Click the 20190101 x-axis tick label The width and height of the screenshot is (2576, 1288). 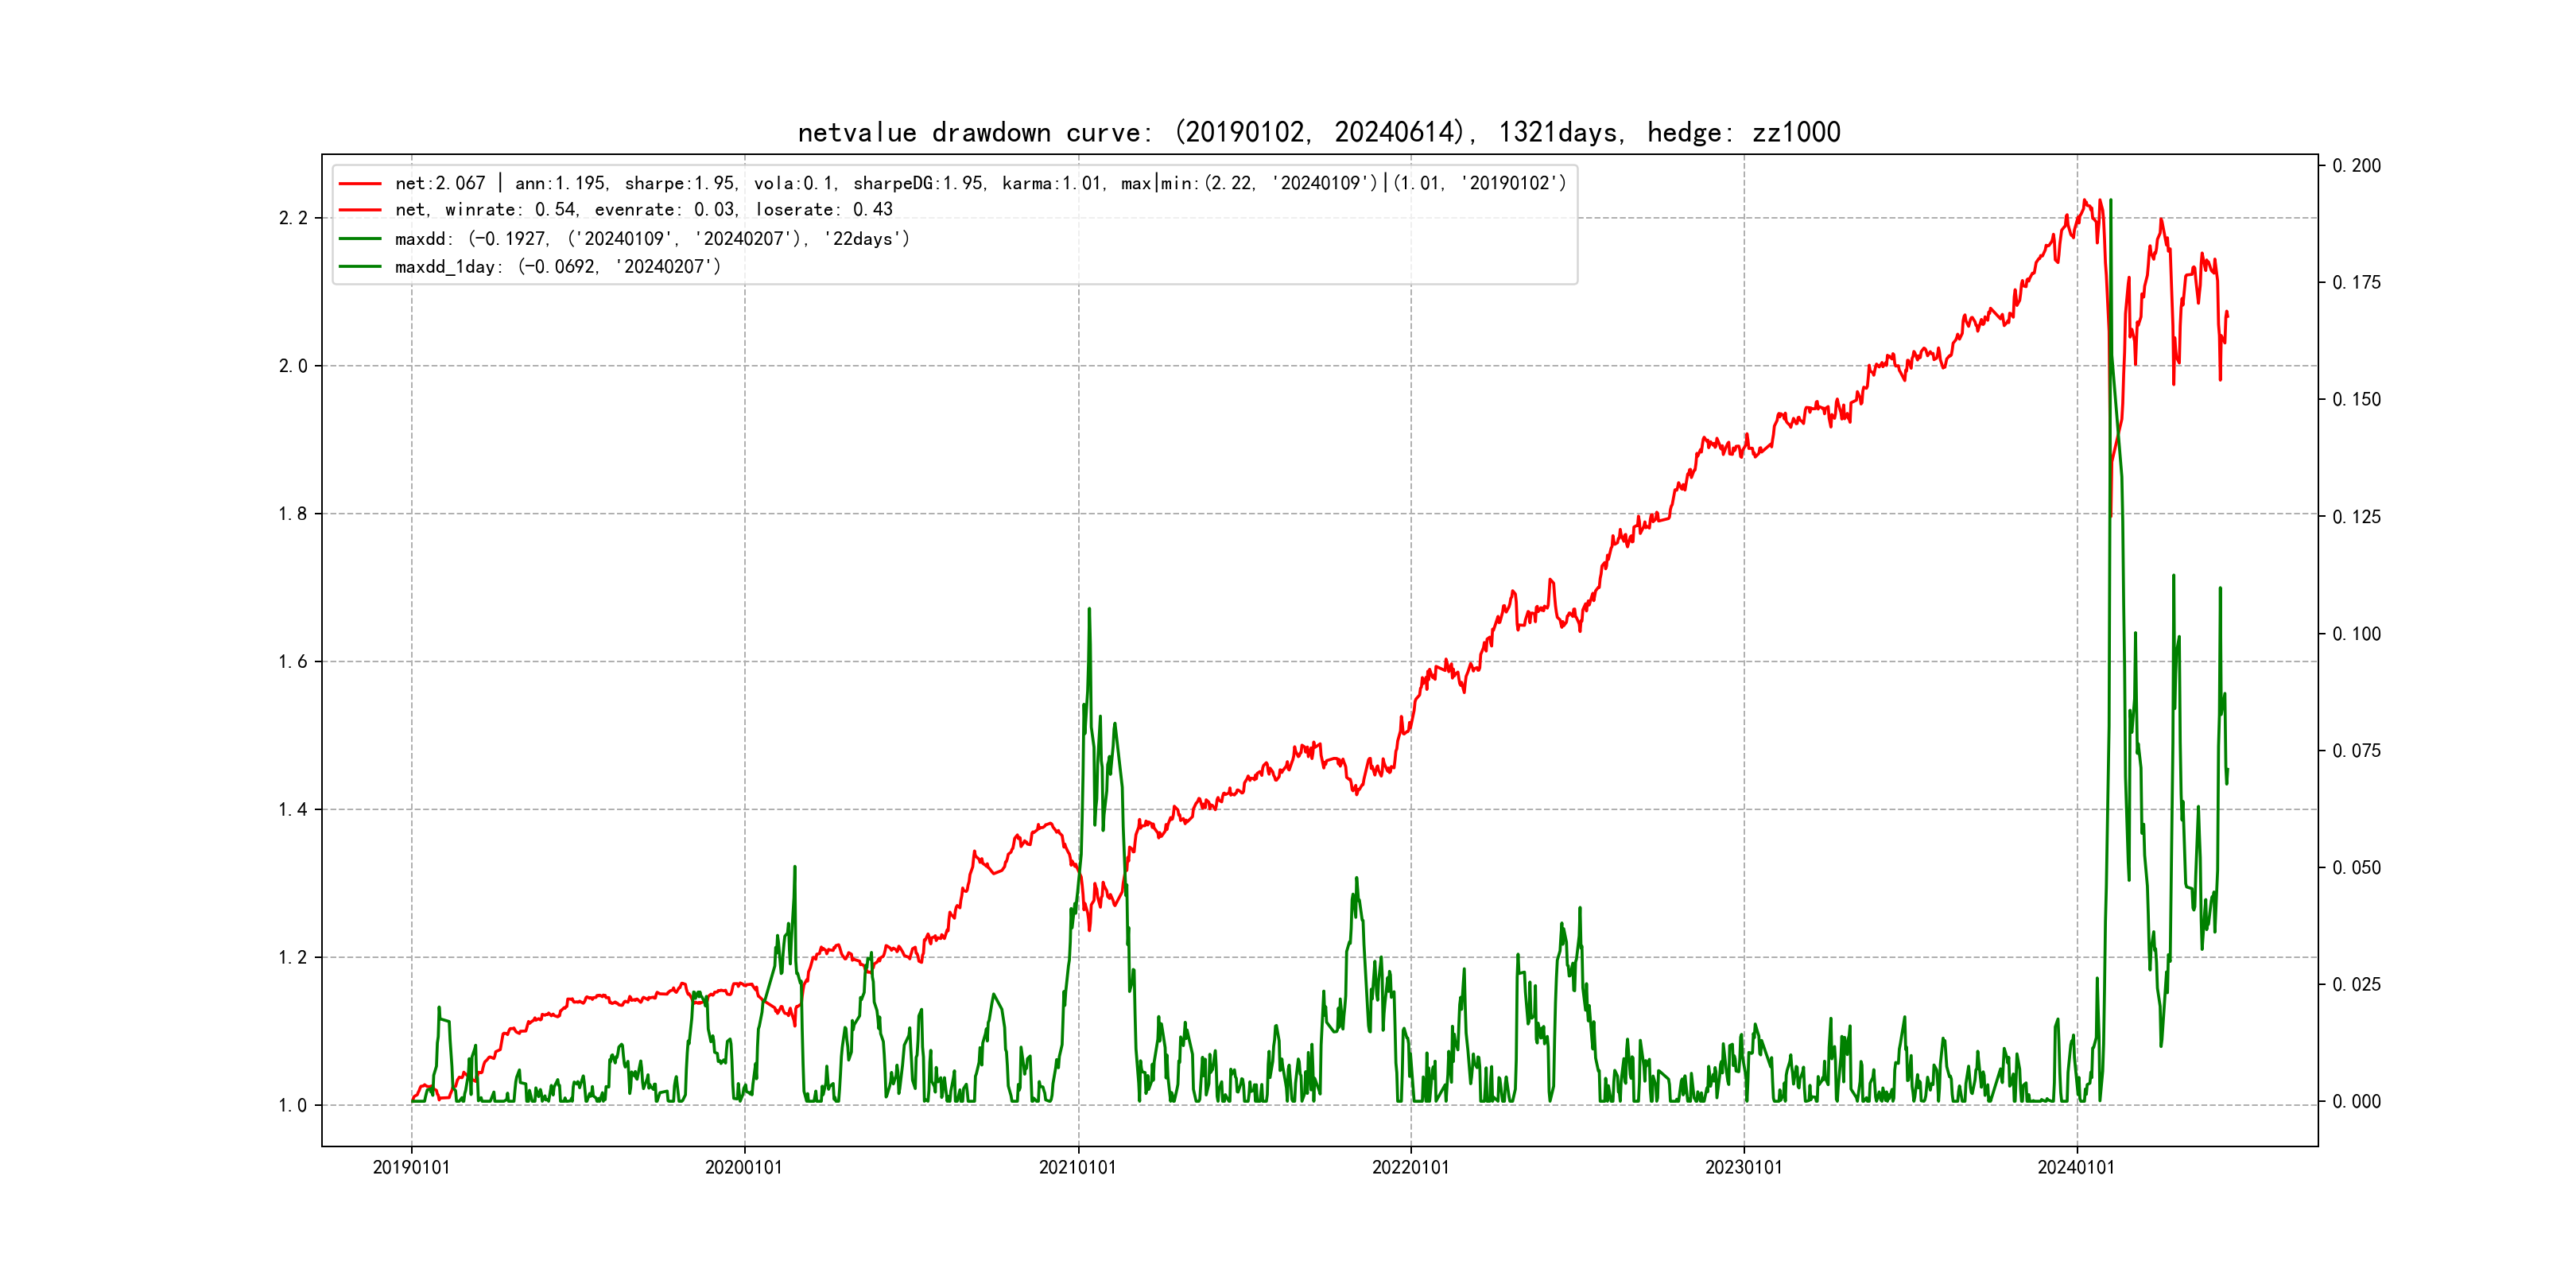(x=411, y=1168)
